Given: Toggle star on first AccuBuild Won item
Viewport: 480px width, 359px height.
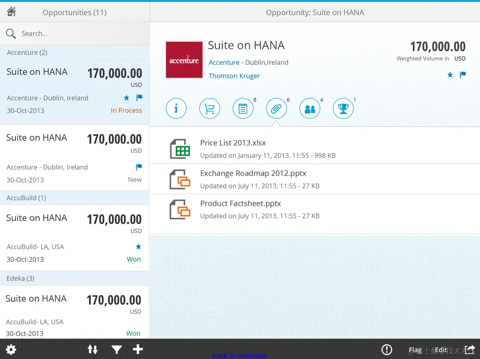Looking at the screenshot, I should [x=138, y=247].
